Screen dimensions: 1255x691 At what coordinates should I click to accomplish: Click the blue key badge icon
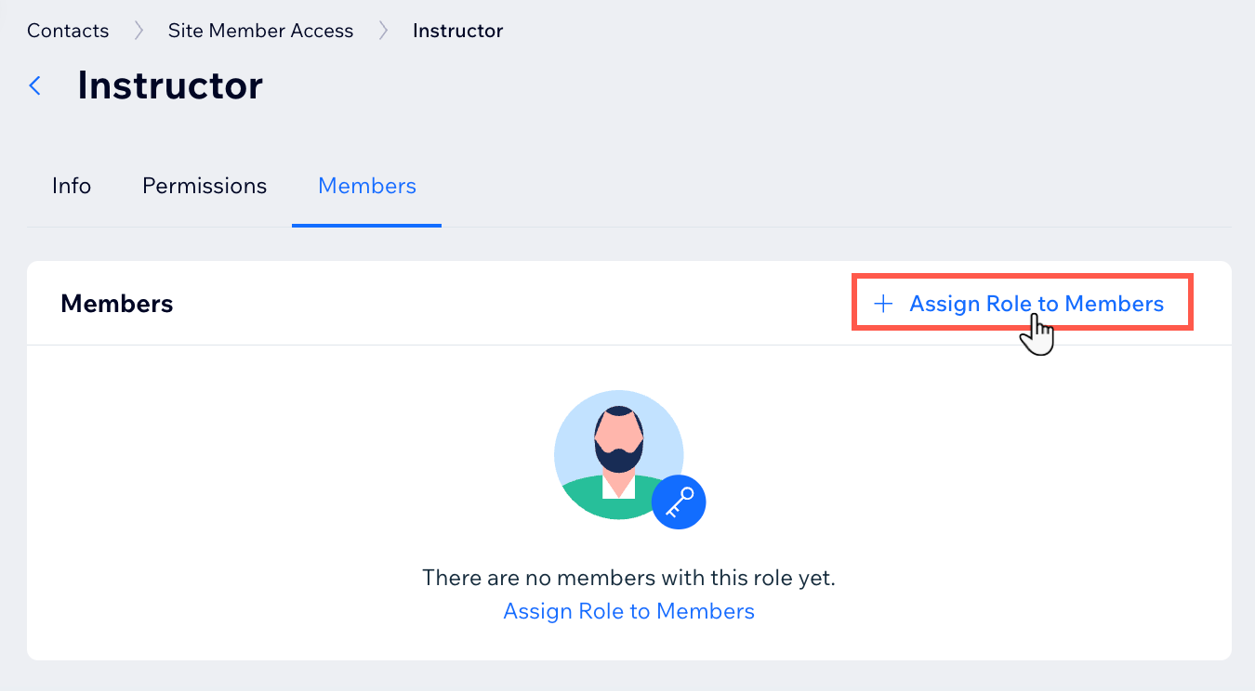[679, 502]
